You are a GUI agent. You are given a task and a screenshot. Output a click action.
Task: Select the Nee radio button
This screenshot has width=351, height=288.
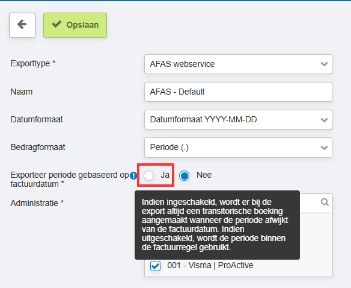click(x=185, y=175)
